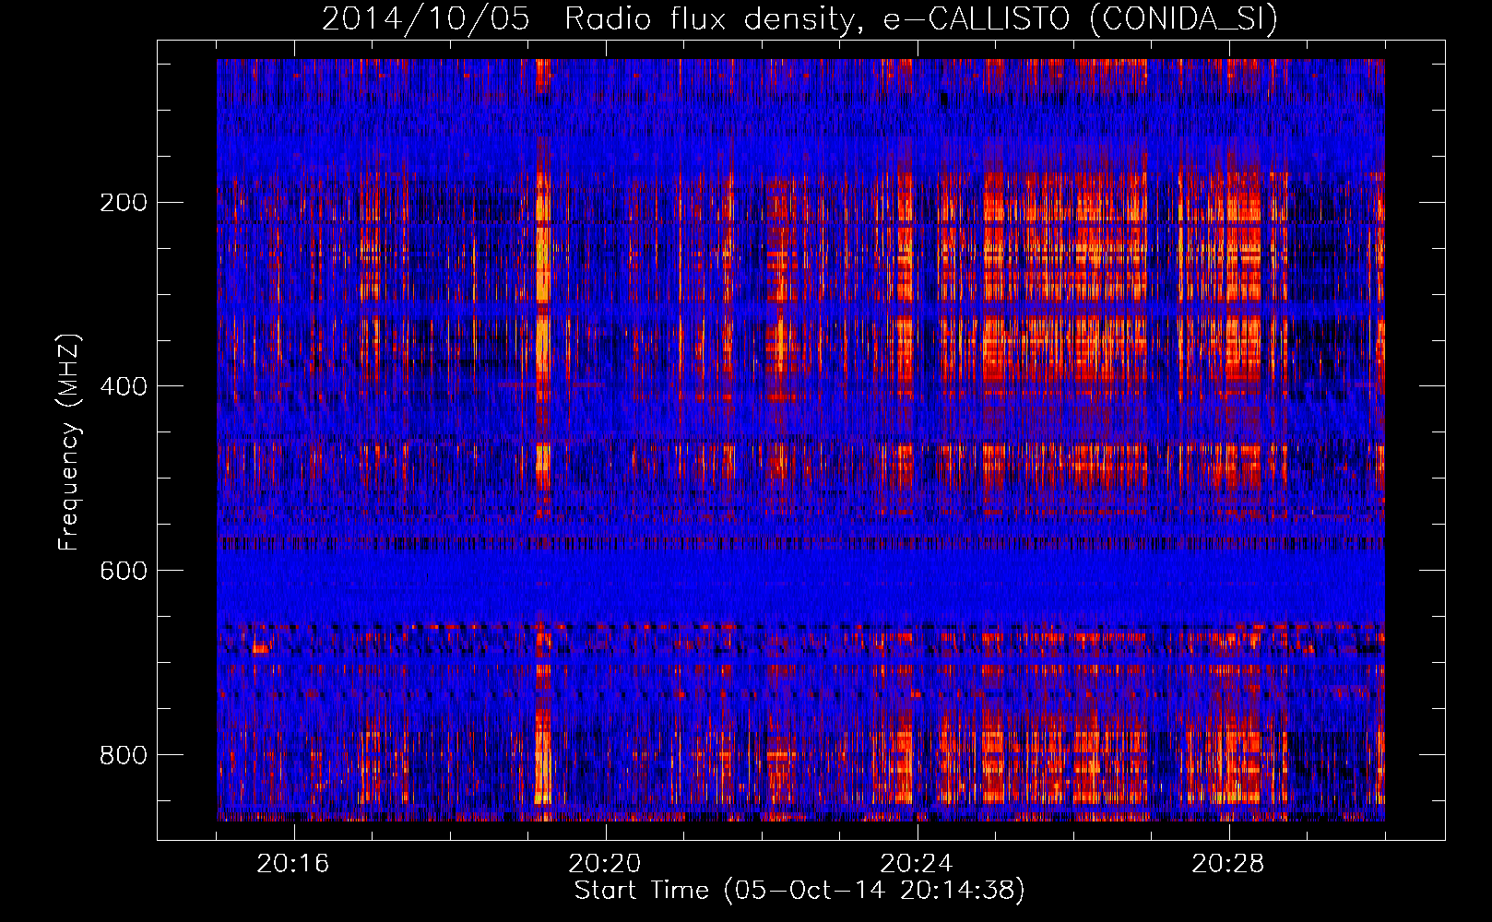Click the "20:16" time tick label

point(293,864)
